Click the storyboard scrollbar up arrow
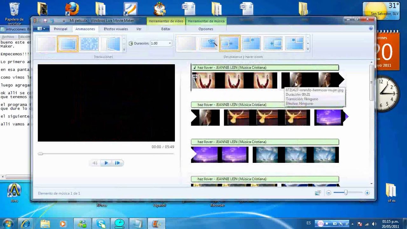This screenshot has width=407, height=229. [x=371, y=62]
